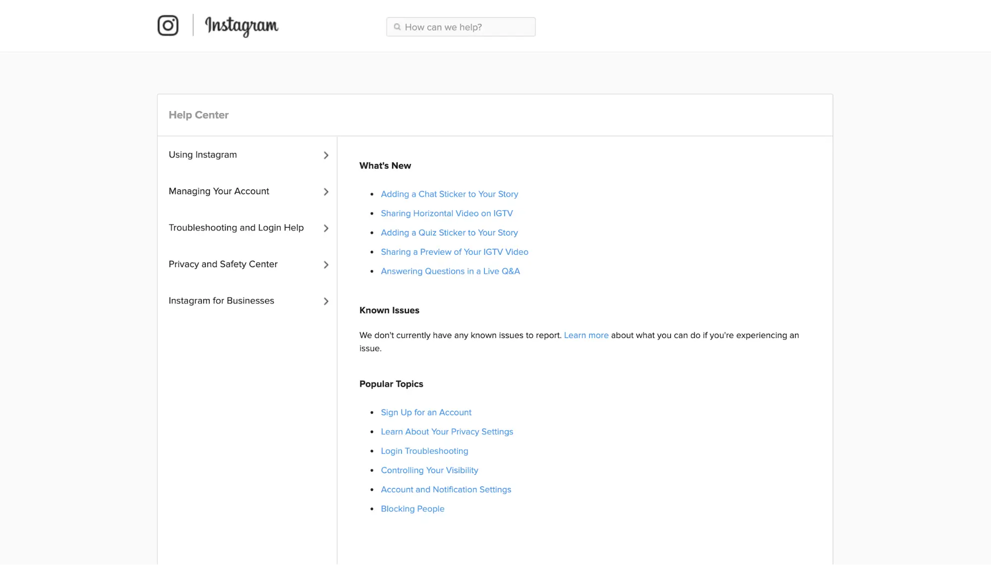Click the Answering Questions in a Live Q&A link
This screenshot has width=991, height=565.
click(451, 271)
